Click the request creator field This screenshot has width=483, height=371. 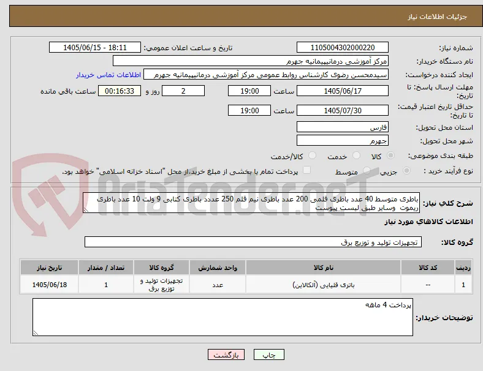(266, 75)
